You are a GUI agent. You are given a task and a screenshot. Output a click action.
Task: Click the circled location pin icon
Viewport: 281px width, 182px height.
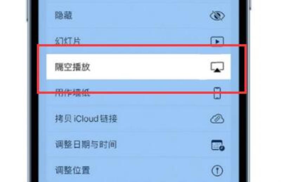point(217,170)
